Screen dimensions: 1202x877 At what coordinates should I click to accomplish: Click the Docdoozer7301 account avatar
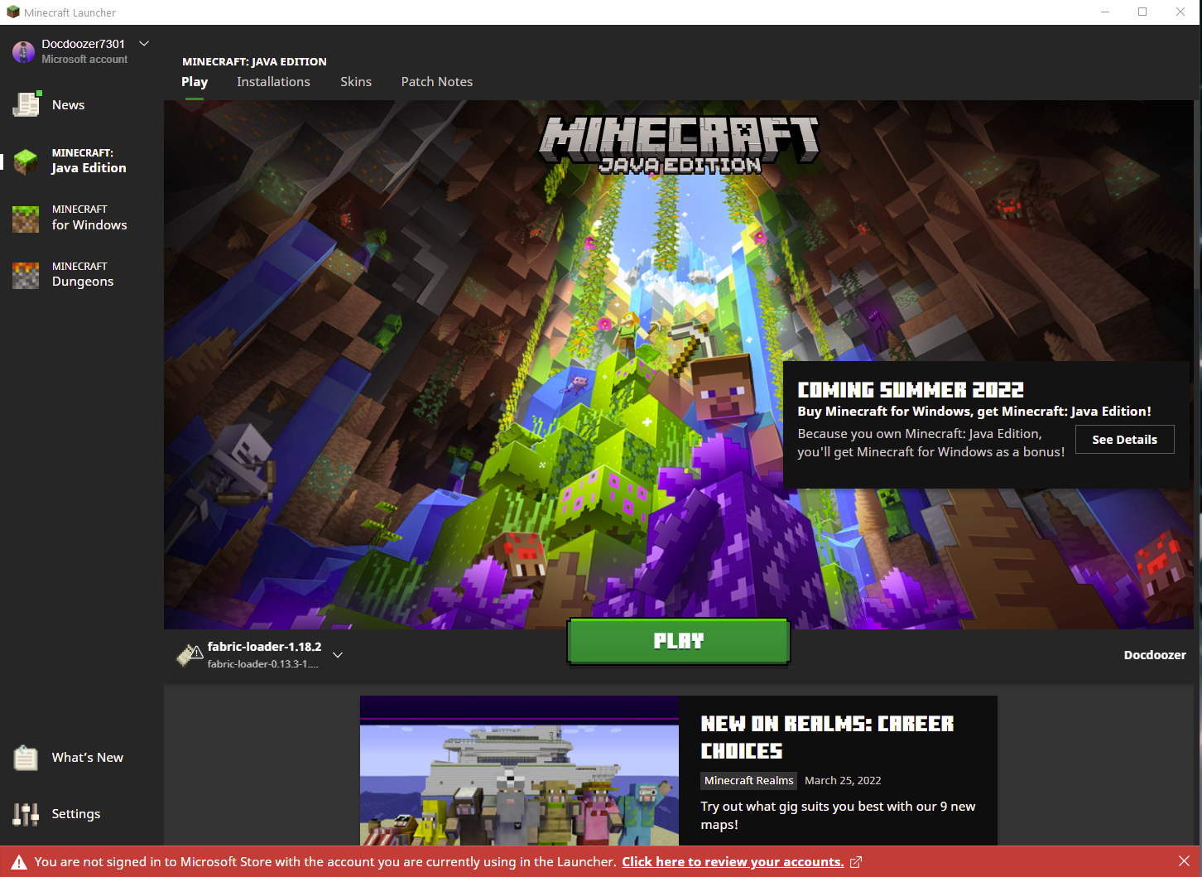click(x=23, y=51)
